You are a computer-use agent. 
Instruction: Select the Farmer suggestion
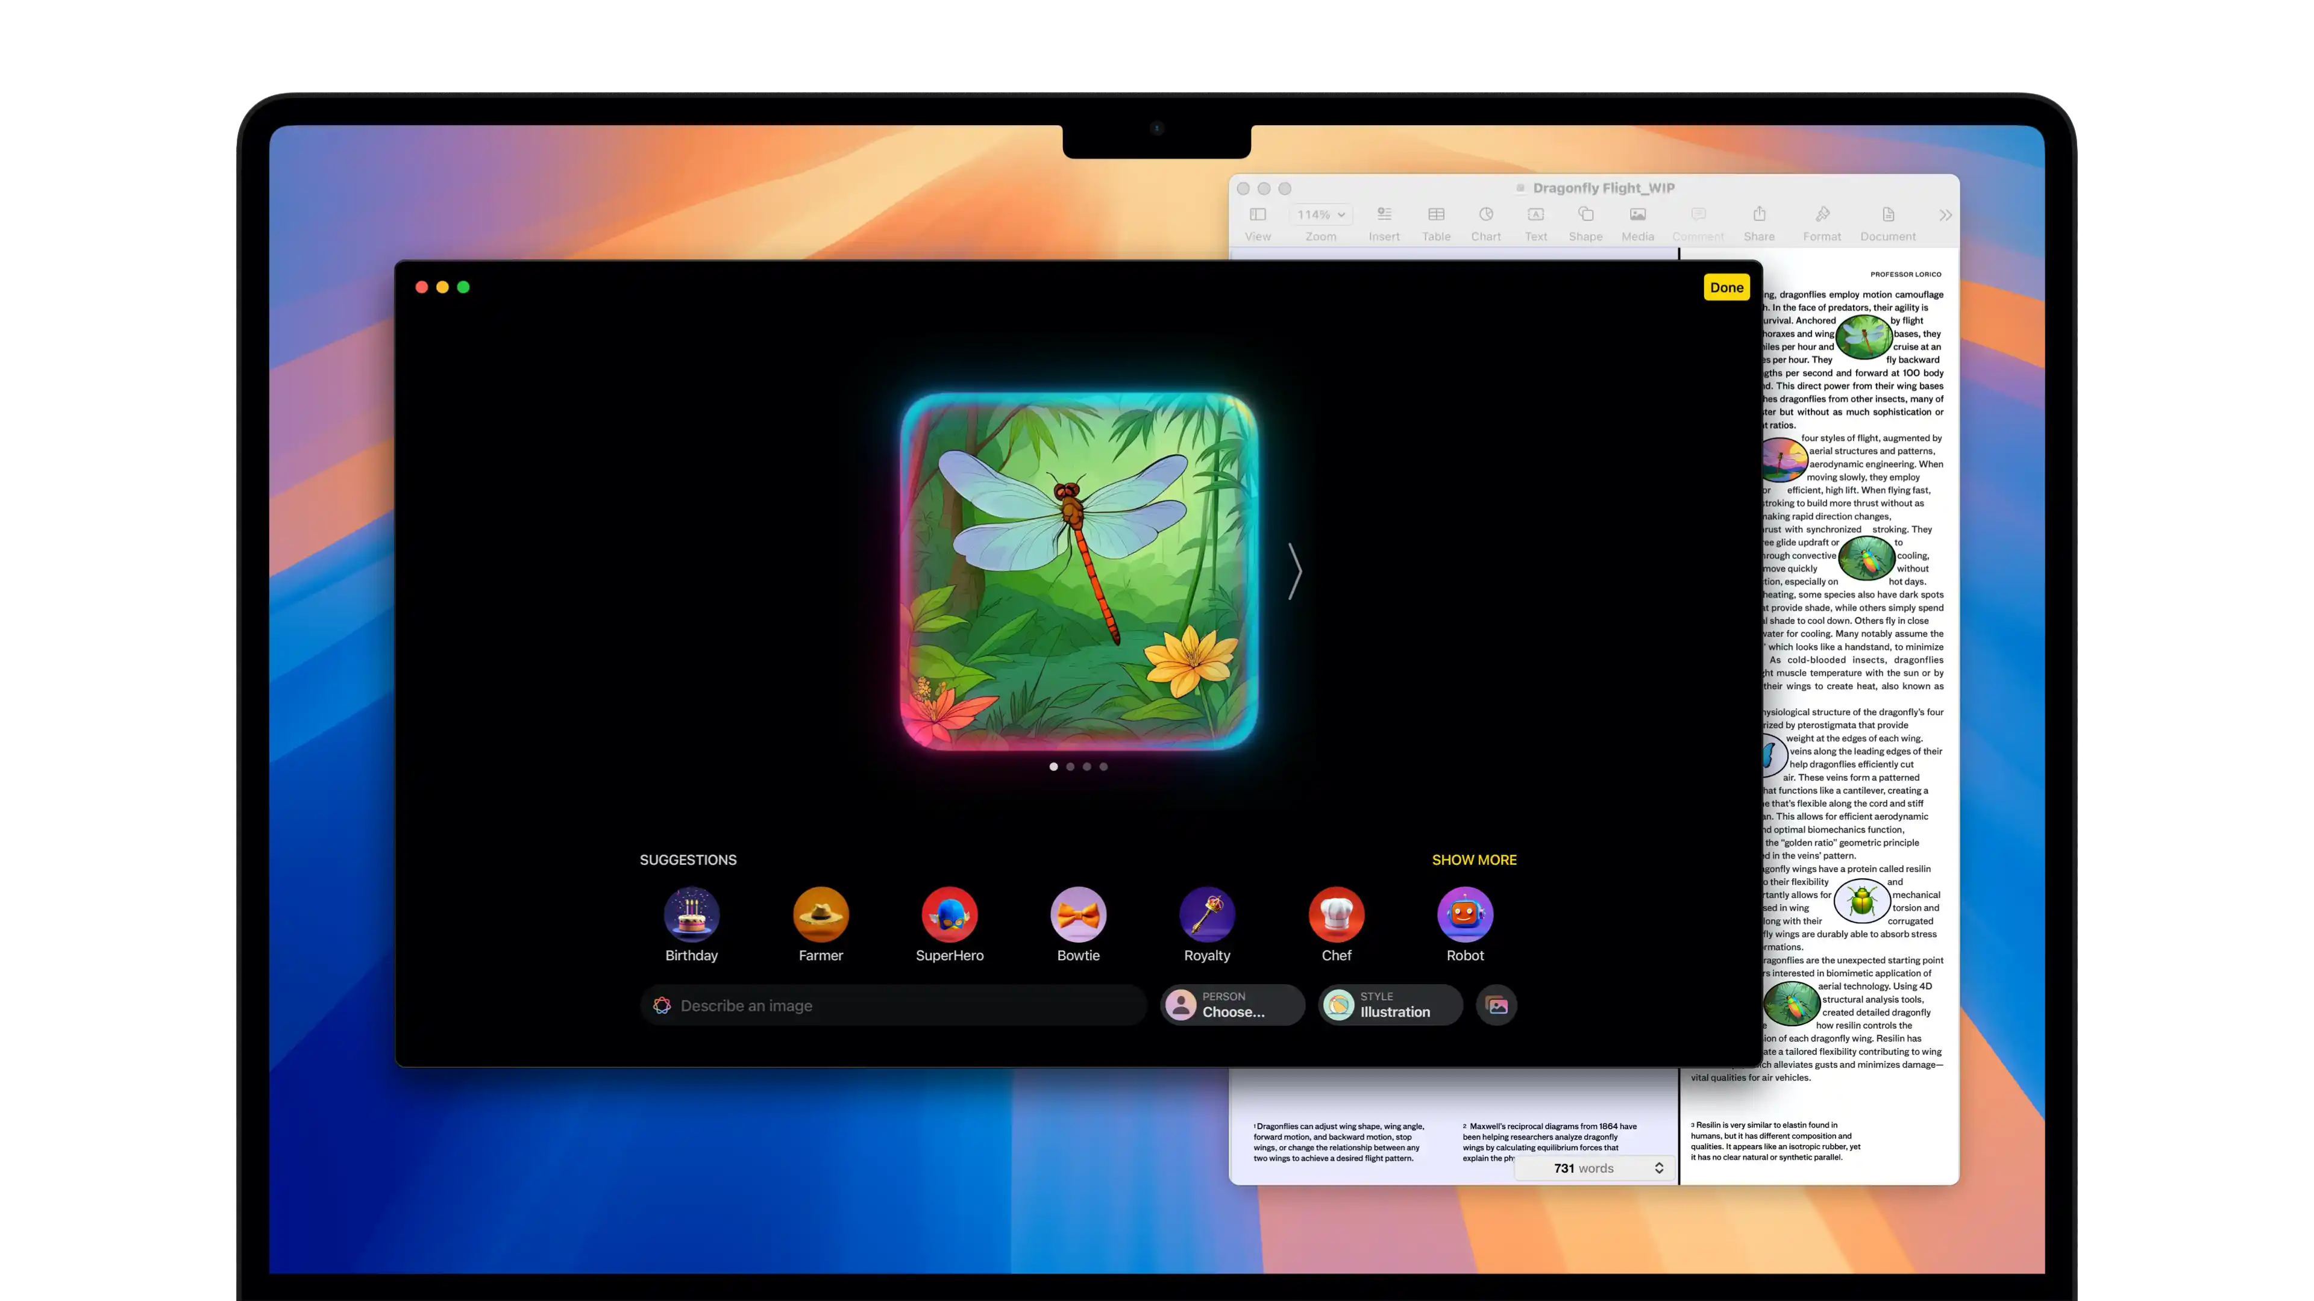820,914
